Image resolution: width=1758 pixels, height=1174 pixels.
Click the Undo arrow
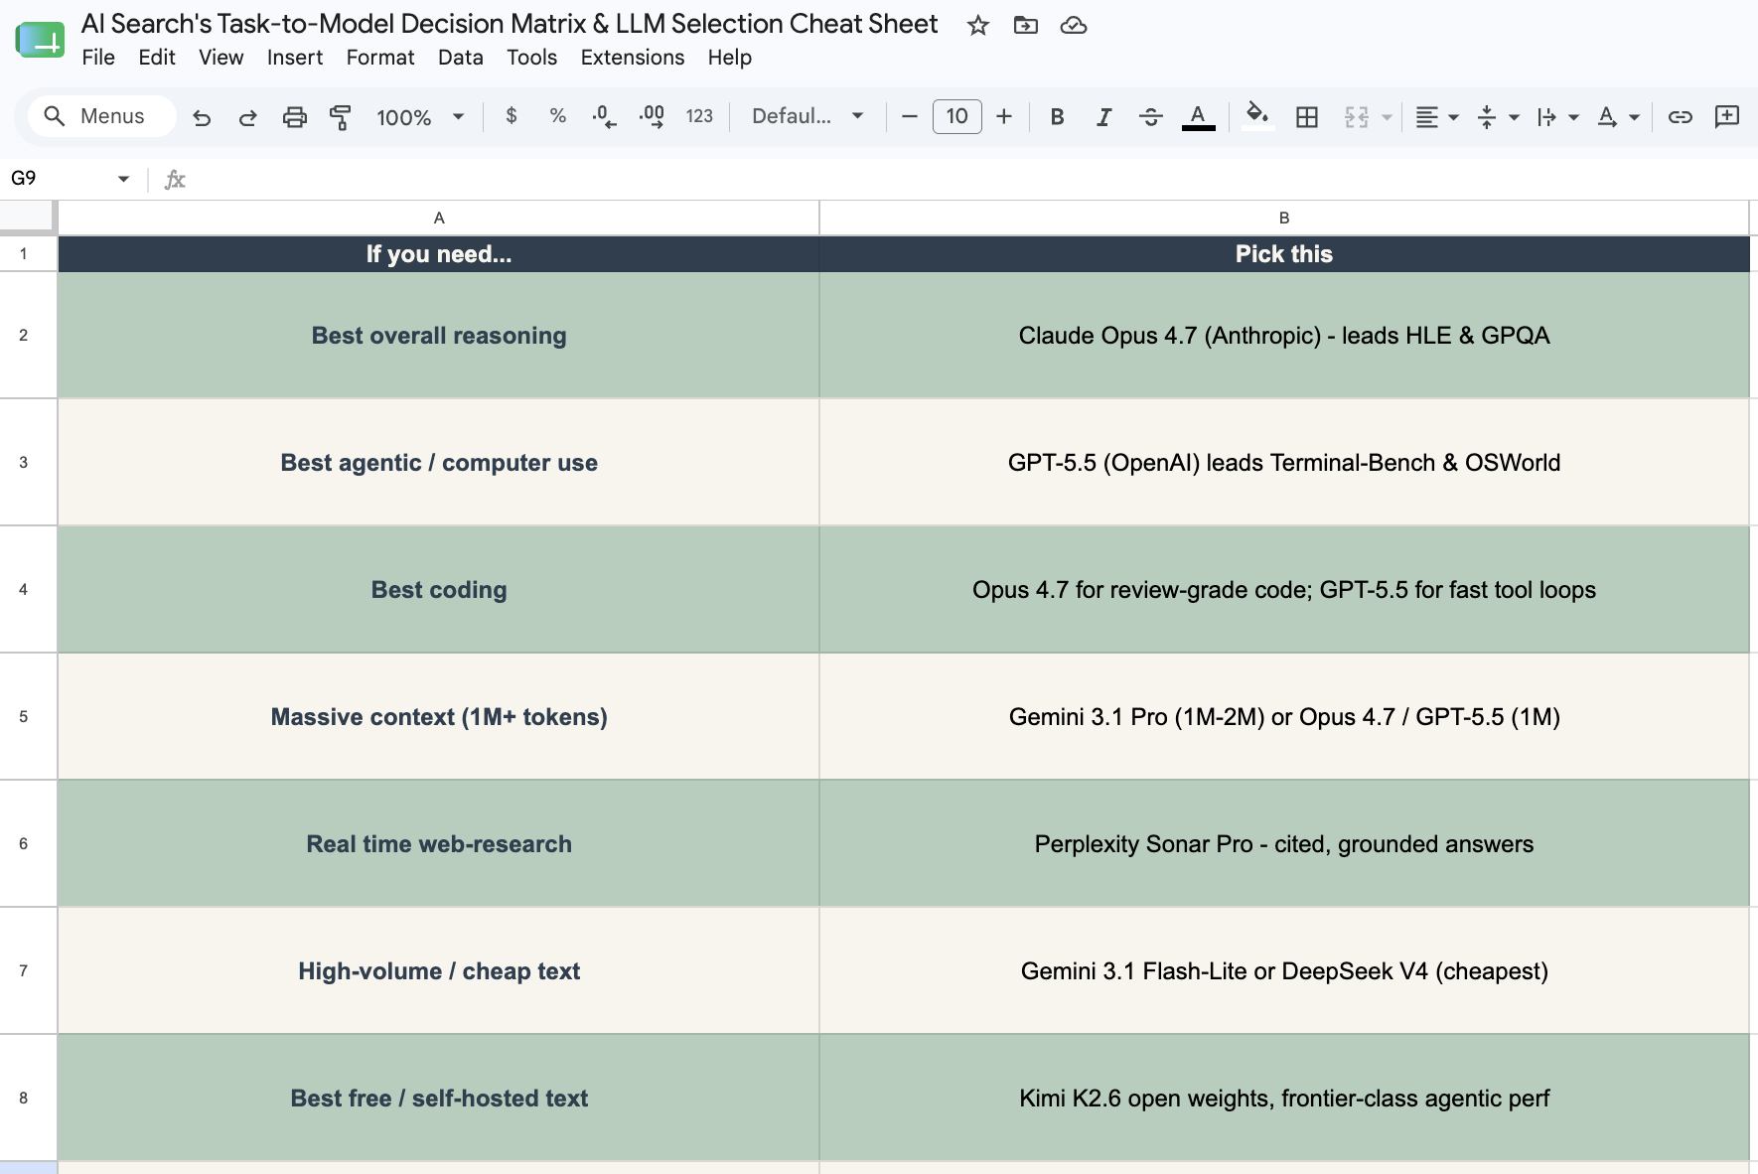click(x=202, y=117)
